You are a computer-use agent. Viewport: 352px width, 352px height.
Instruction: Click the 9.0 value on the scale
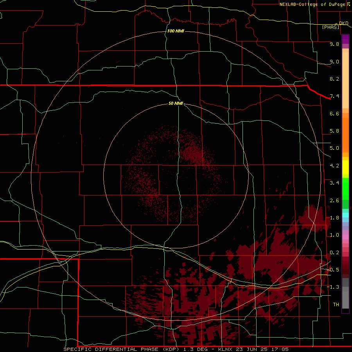[x=334, y=61]
